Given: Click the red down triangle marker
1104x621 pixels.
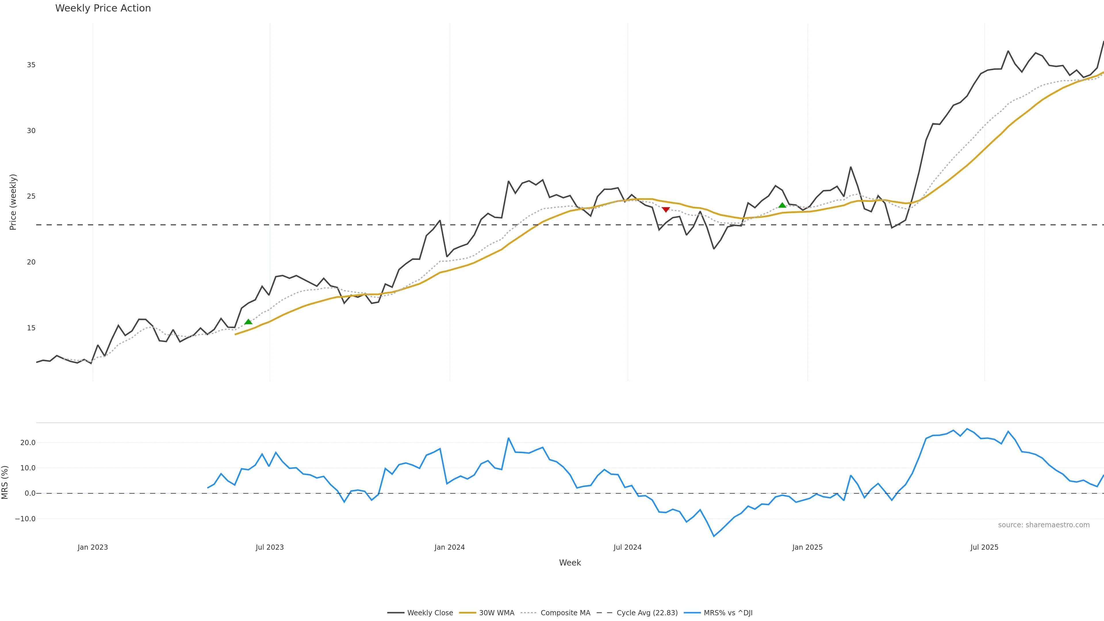Looking at the screenshot, I should 666,210.
